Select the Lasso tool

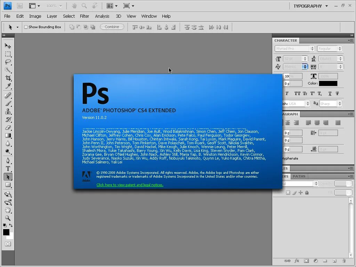8,62
